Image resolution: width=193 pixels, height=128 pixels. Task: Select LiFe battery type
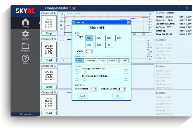pyautogui.click(x=99, y=38)
